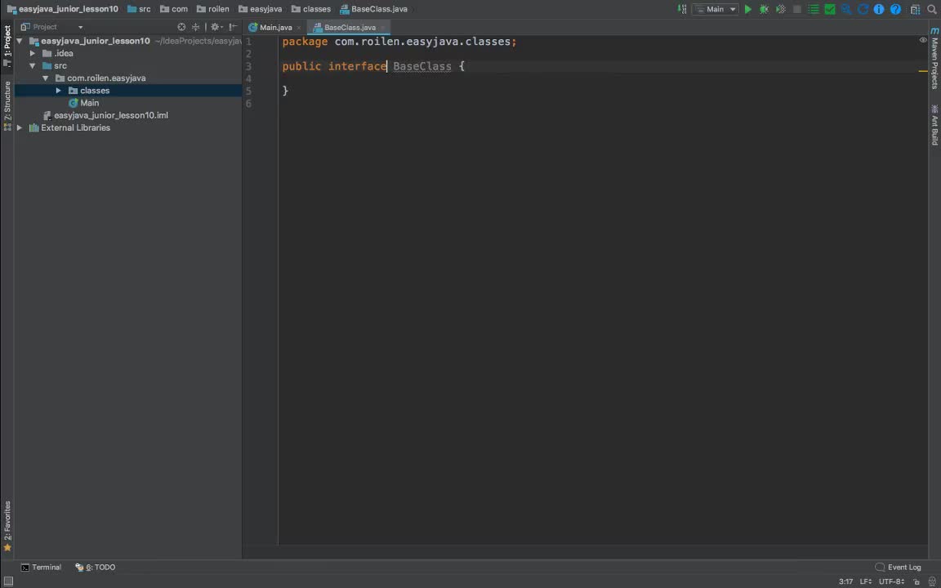The width and height of the screenshot is (941, 588).
Task: Click the green list icon in top toolbar
Action: (x=814, y=10)
